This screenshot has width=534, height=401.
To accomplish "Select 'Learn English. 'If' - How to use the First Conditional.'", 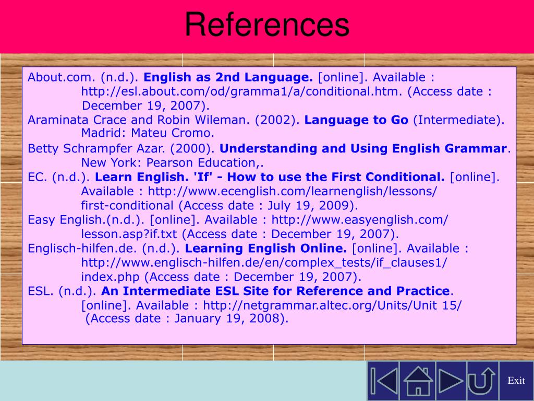I will 270,177.
